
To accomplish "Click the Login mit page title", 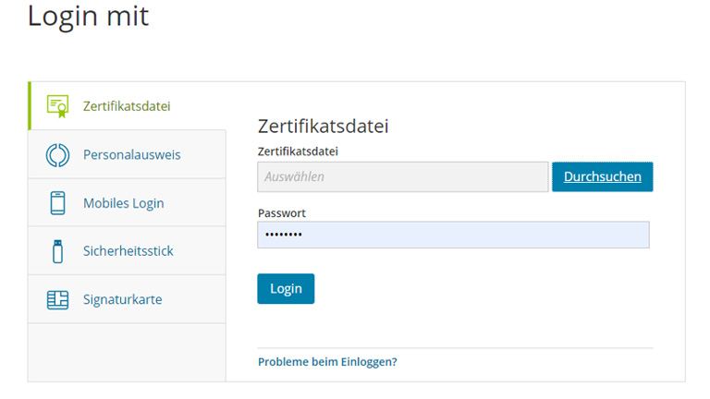I will point(88,17).
